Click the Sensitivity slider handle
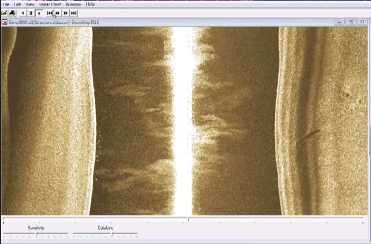Viewport: 371px width, 244px height. point(36,234)
